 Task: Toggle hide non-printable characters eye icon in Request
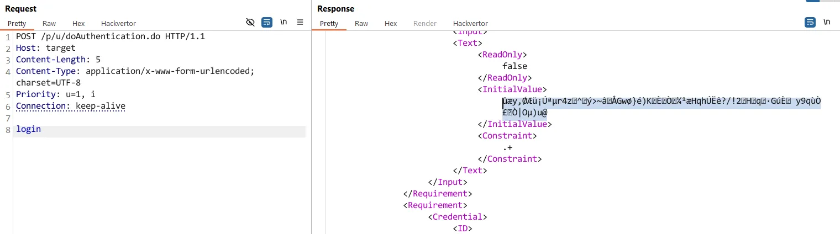pos(250,22)
